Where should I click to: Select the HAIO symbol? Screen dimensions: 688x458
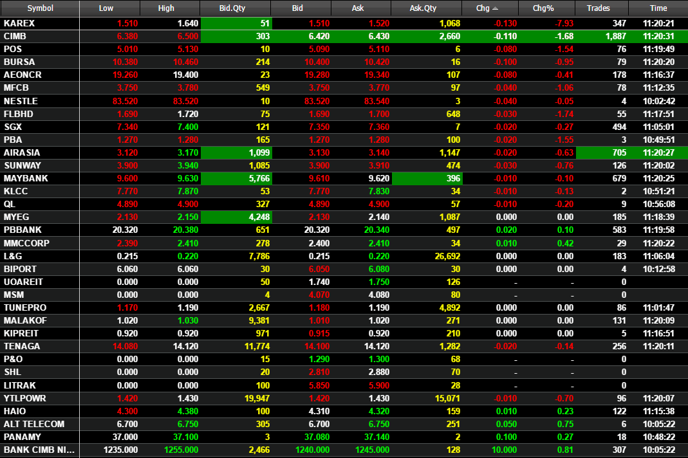15,411
